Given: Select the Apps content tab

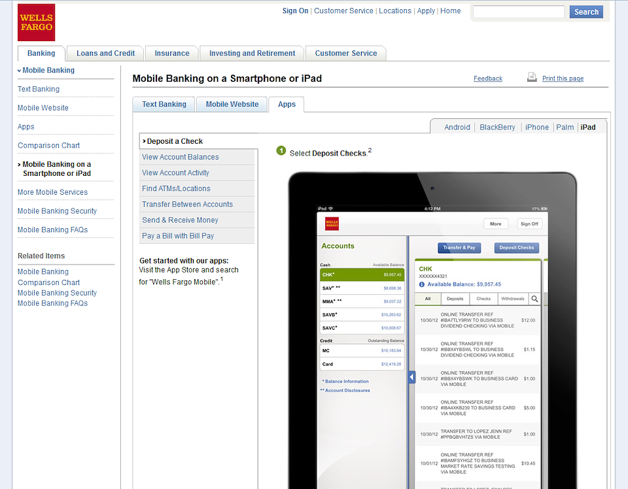Looking at the screenshot, I should [287, 105].
